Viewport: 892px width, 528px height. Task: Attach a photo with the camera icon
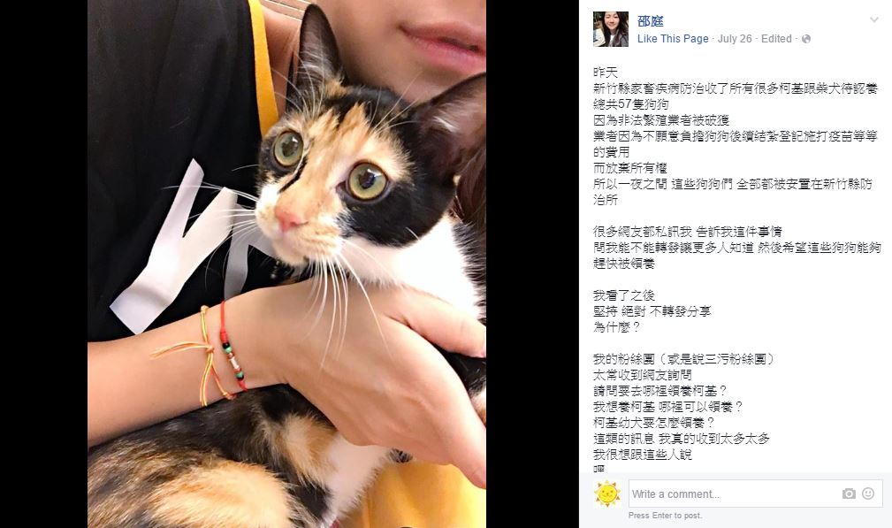849,494
